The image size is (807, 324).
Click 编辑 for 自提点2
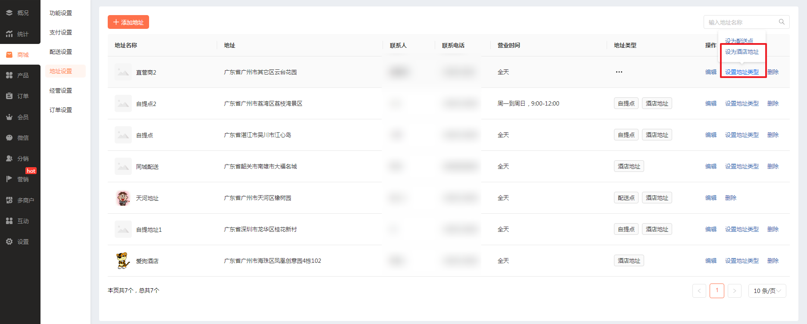click(x=711, y=103)
